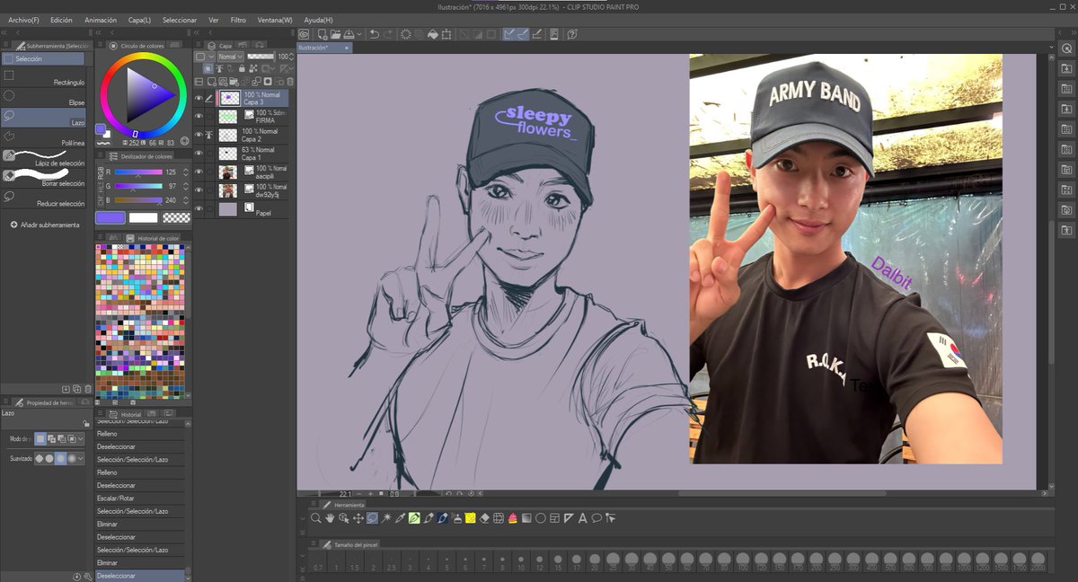Select Reducir selección subtool
Image resolution: width=1078 pixels, height=582 pixels.
43,198
